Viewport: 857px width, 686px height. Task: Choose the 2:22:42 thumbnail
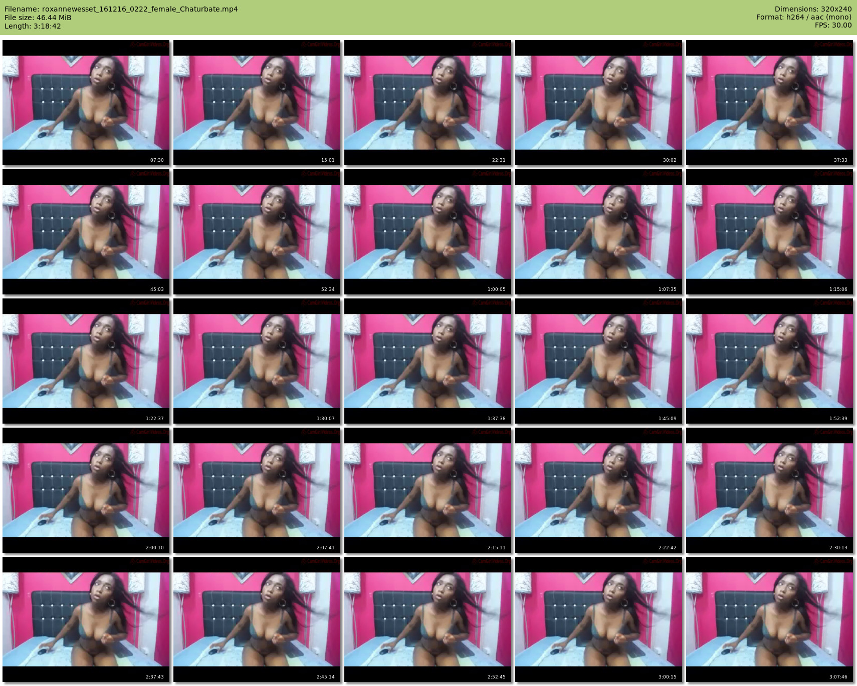pos(599,490)
